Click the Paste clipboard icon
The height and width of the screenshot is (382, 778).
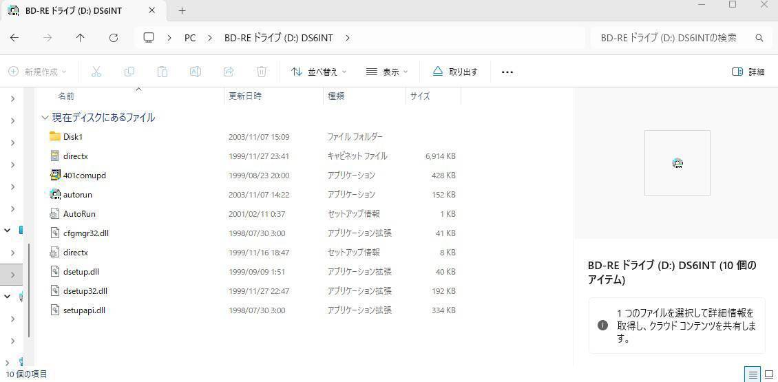pos(162,72)
